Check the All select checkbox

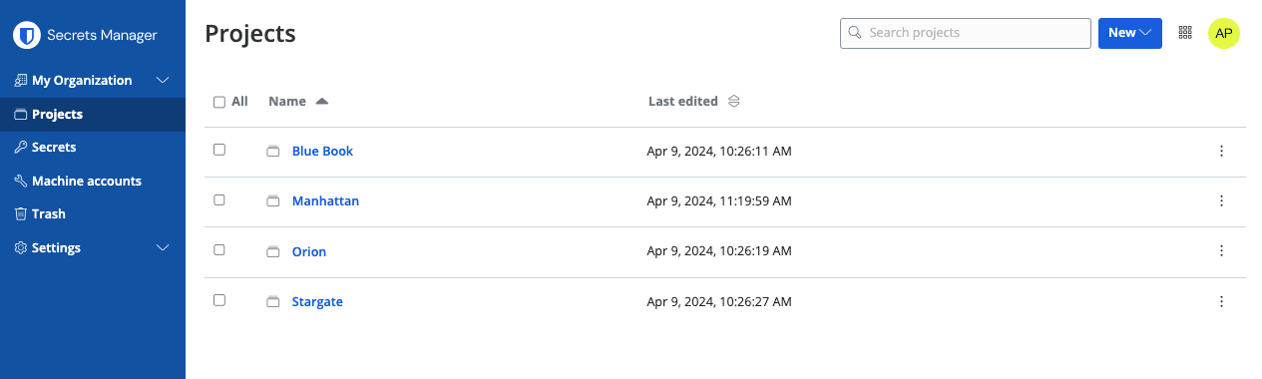(219, 102)
